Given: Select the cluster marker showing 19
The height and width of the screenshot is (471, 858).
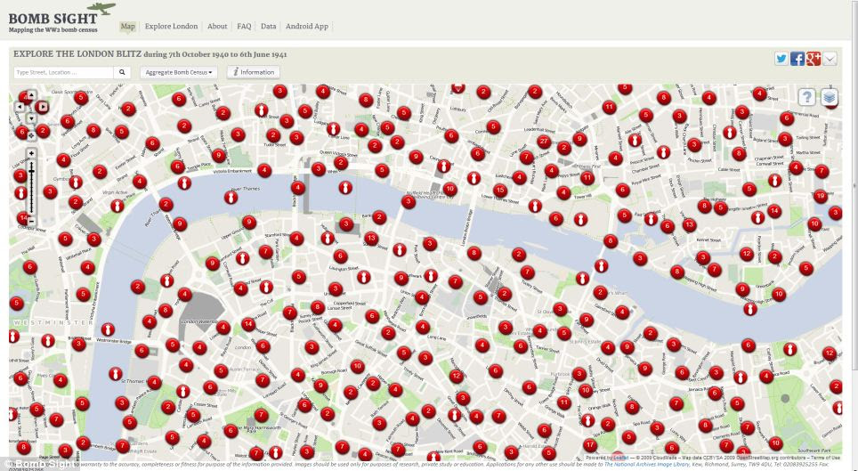Looking at the screenshot, I should click(820, 196).
